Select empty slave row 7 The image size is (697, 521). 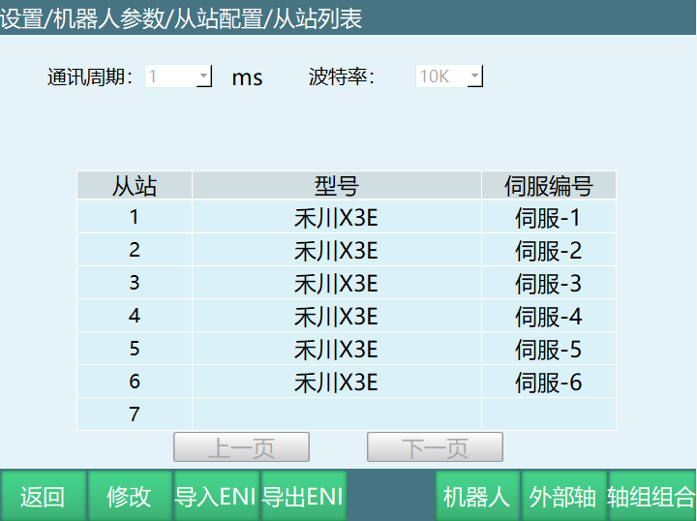tap(135, 414)
